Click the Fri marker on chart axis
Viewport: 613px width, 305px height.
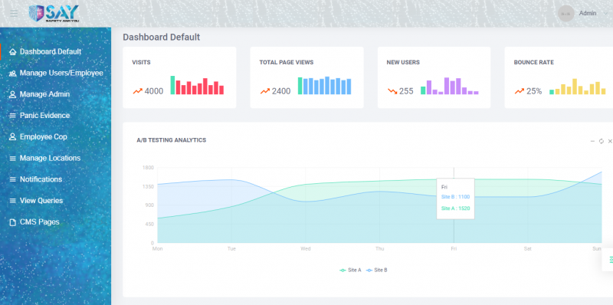pyautogui.click(x=454, y=249)
